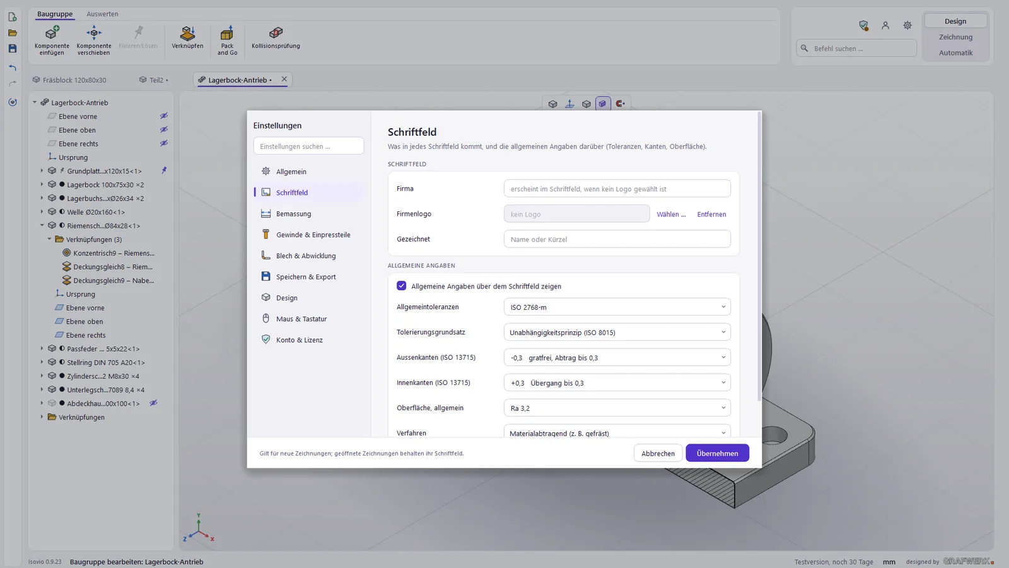
Task: Click the highlighted shaded view cube icon
Action: pos(603,104)
